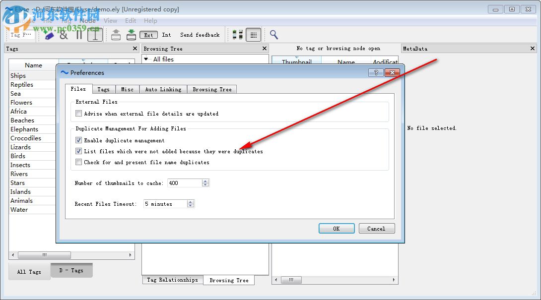Select the OR (||) tag filter icon

(x=79, y=35)
